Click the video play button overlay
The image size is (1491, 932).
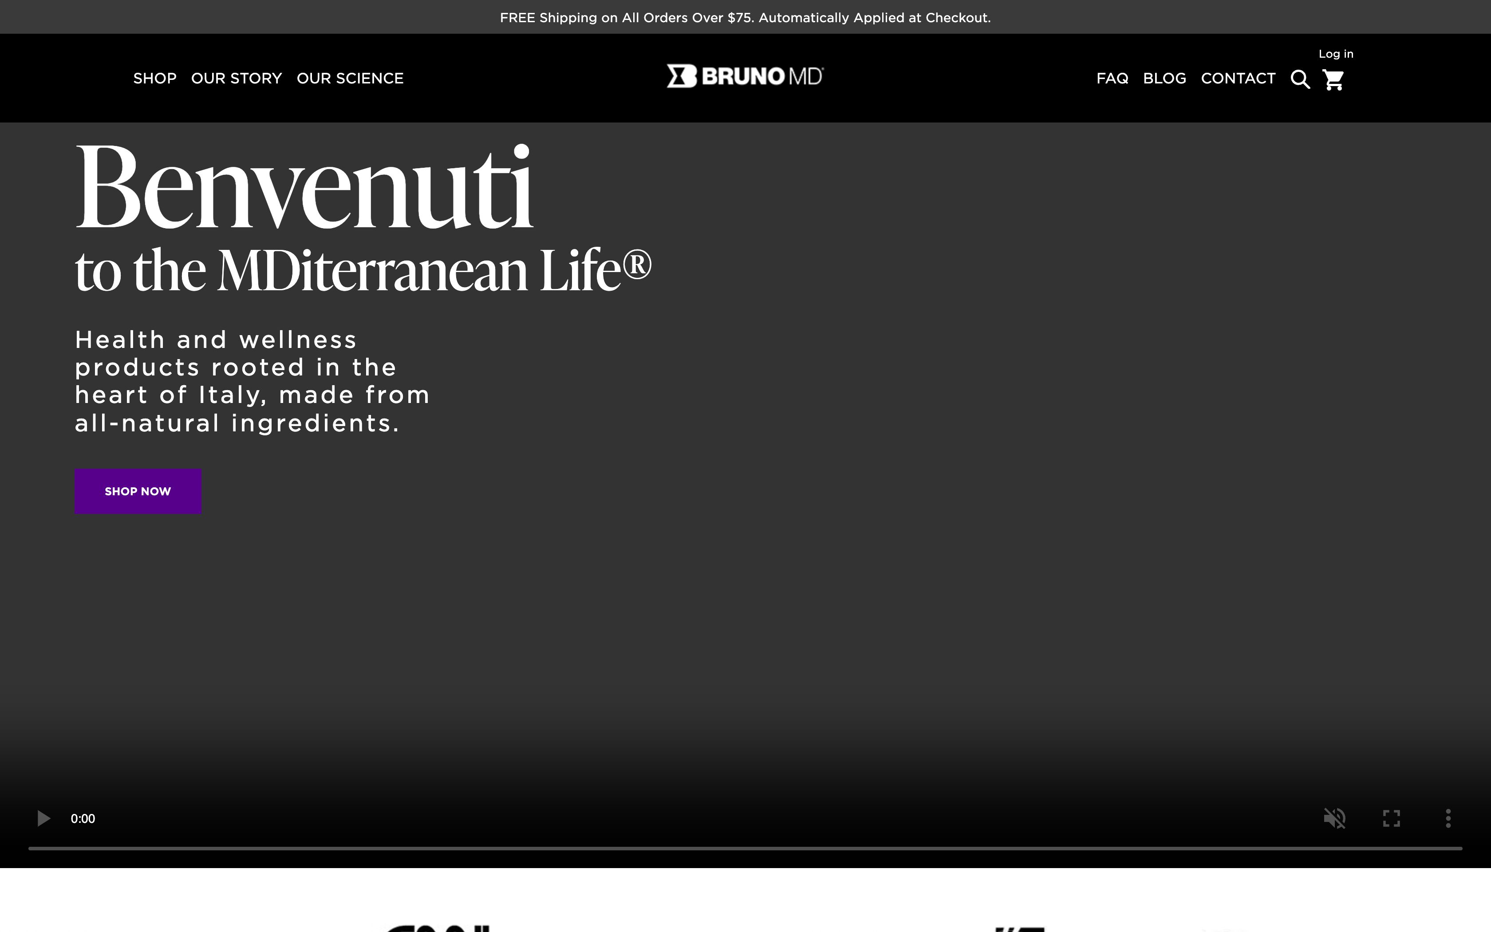click(43, 818)
